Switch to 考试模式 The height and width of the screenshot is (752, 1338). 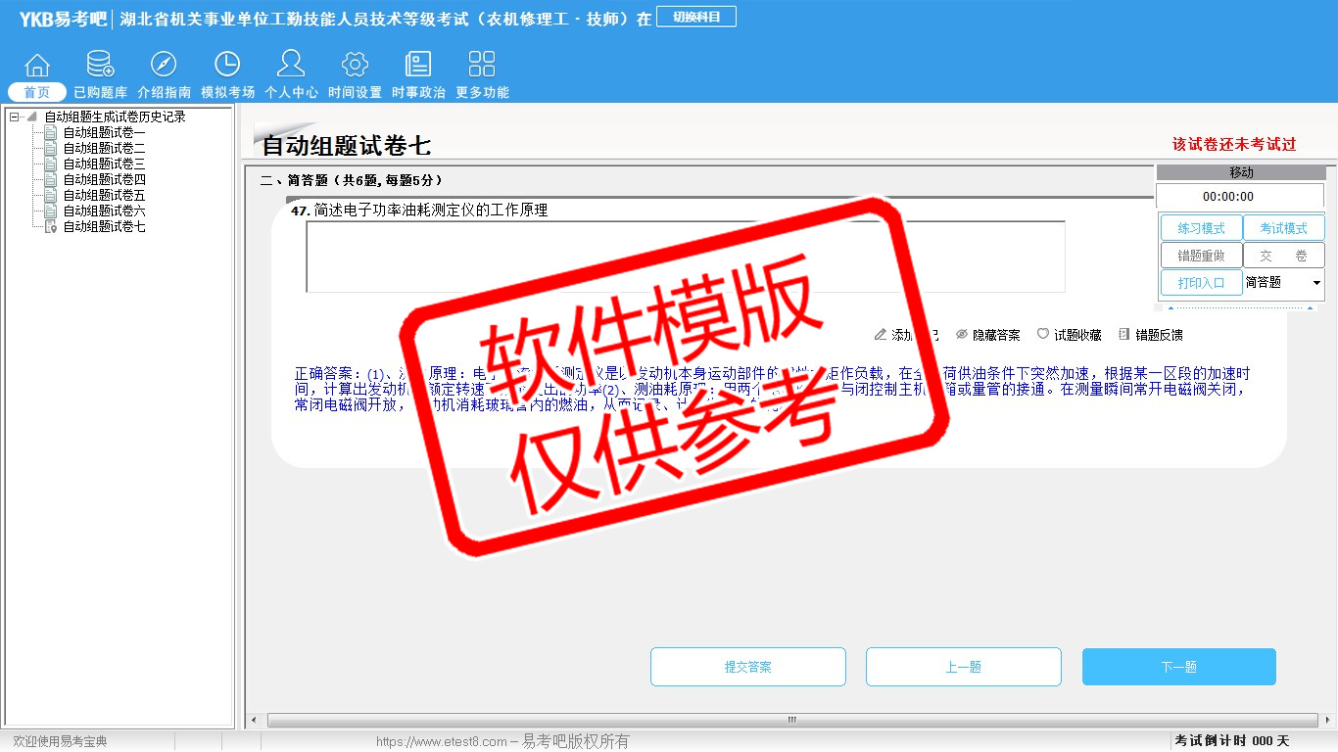[1283, 228]
